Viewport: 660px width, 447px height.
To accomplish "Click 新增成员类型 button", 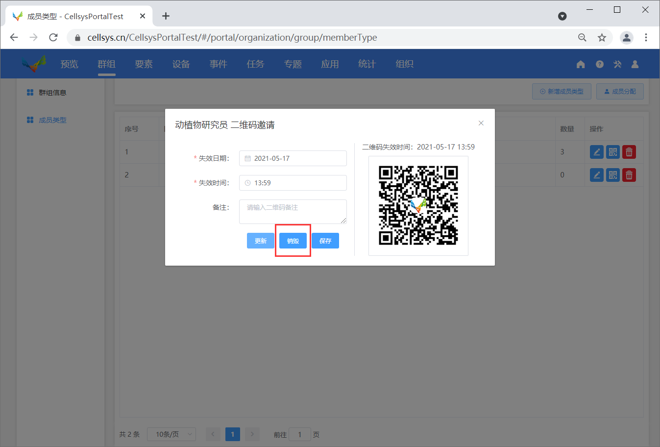I will click(x=562, y=92).
